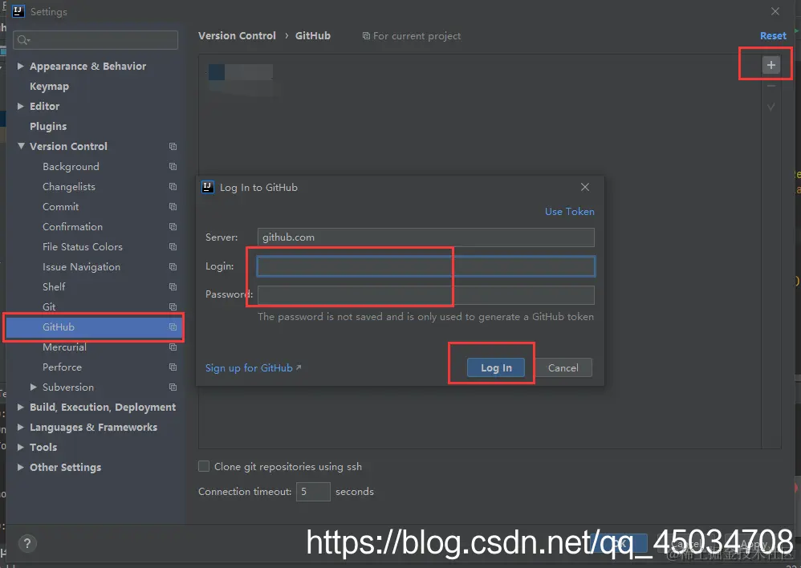Select Perforce settings item
The width and height of the screenshot is (801, 568).
pyautogui.click(x=63, y=367)
